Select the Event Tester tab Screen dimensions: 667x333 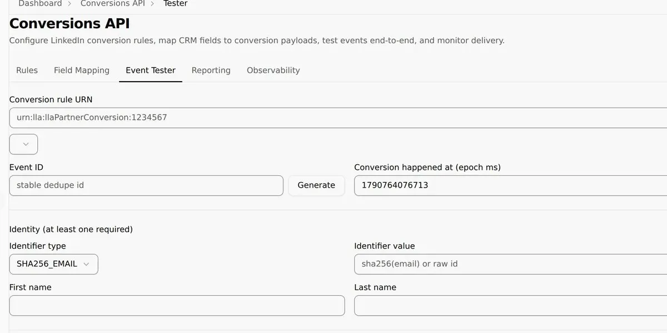pyautogui.click(x=151, y=70)
